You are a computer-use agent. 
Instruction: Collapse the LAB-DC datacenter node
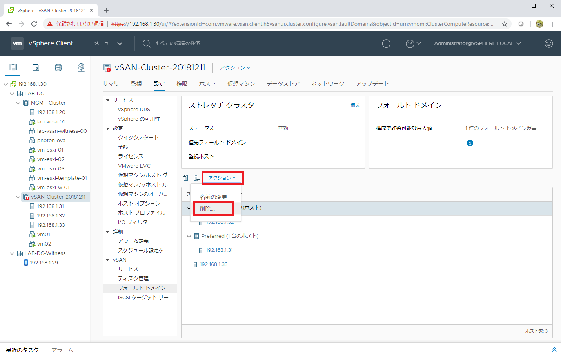[x=12, y=94]
